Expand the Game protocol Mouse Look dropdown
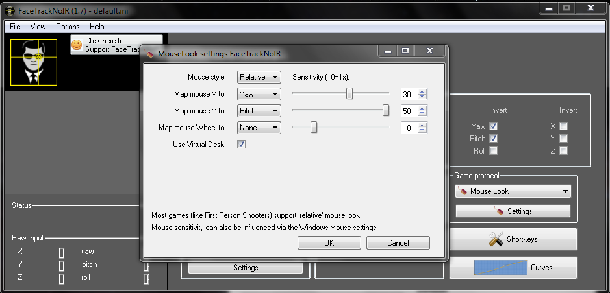610x293 pixels. [x=513, y=191]
